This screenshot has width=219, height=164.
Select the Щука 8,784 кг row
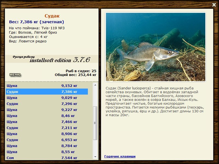point(47,146)
